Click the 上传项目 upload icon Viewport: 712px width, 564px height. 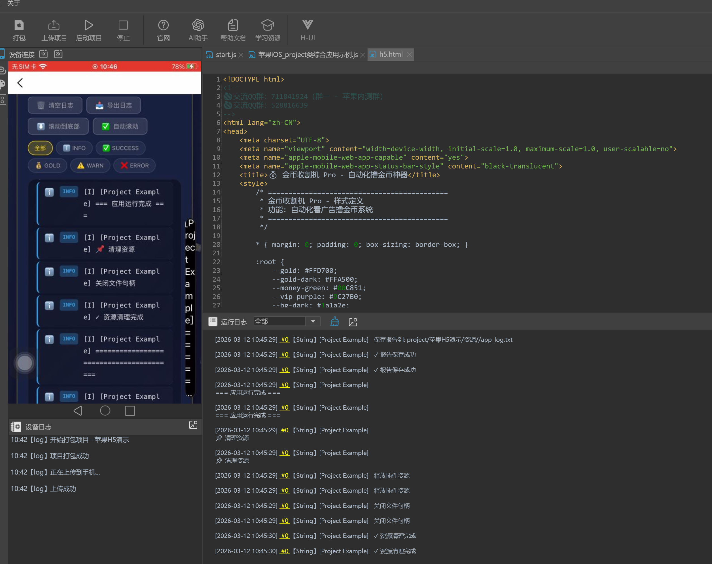tap(54, 25)
